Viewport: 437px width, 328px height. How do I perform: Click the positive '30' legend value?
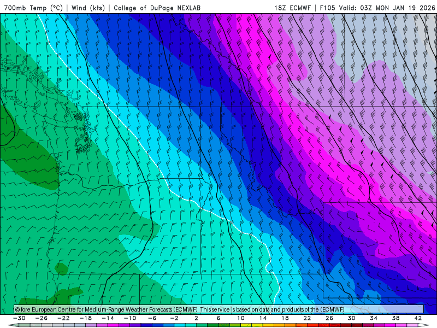351,318
